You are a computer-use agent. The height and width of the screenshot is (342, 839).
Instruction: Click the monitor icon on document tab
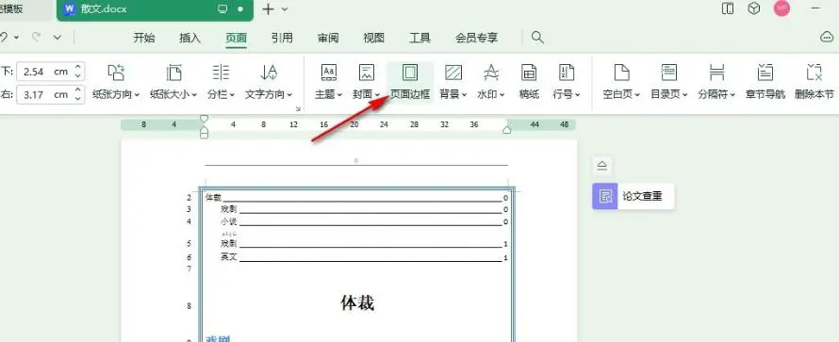pos(222,9)
